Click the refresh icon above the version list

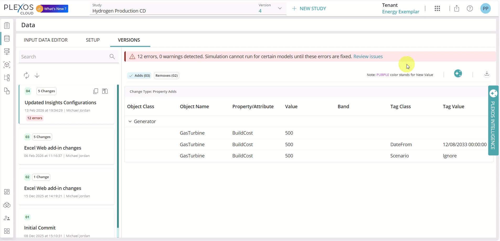point(26,75)
